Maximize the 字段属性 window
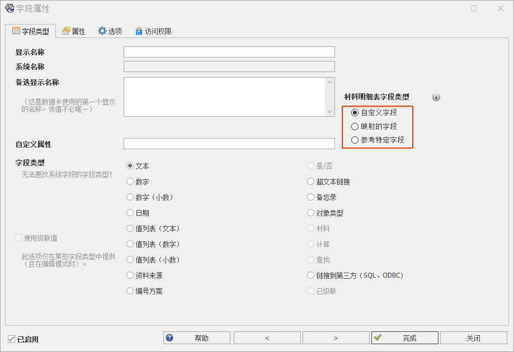Viewport: 514px width, 352px height. click(x=474, y=8)
